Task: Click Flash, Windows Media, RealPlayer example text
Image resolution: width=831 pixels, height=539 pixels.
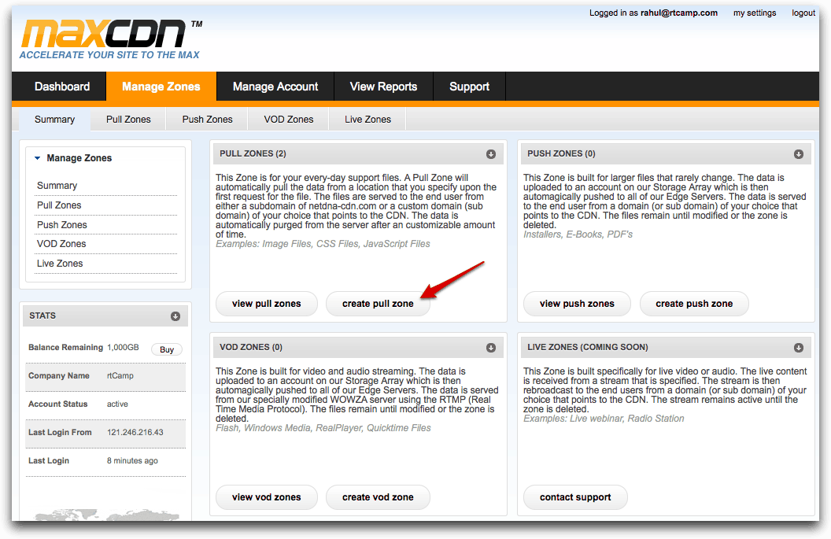Action: point(323,428)
